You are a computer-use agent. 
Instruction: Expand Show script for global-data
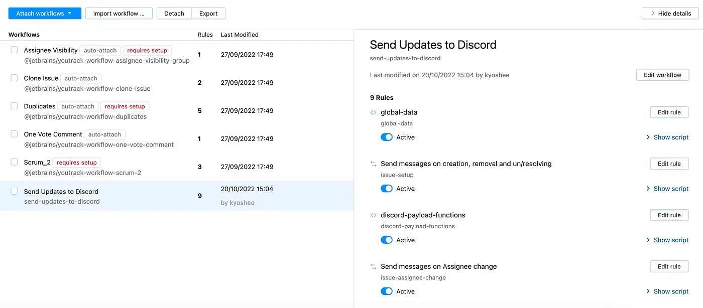pos(667,137)
